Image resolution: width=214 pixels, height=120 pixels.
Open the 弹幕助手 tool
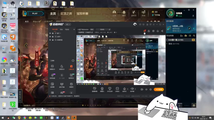52,67
